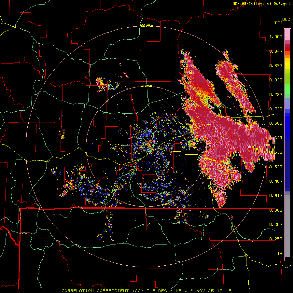Click the gray low-value segment of the color bar
The height and width of the screenshot is (293, 293).
coord(287,226)
